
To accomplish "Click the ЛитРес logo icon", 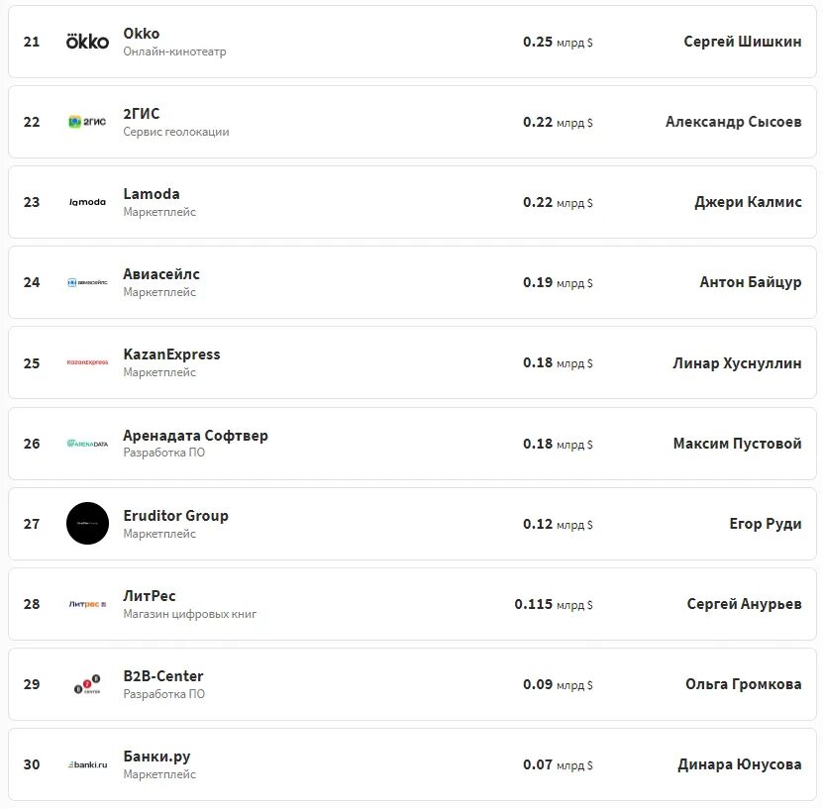I will 87,604.
